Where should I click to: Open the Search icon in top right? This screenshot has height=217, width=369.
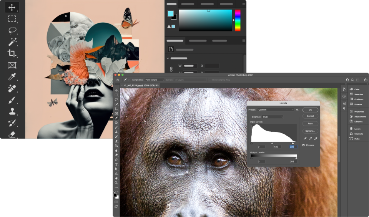352,80
